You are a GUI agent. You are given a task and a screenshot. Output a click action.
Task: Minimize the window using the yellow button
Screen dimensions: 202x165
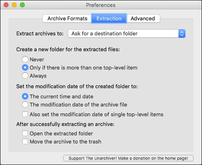coord(14,5)
